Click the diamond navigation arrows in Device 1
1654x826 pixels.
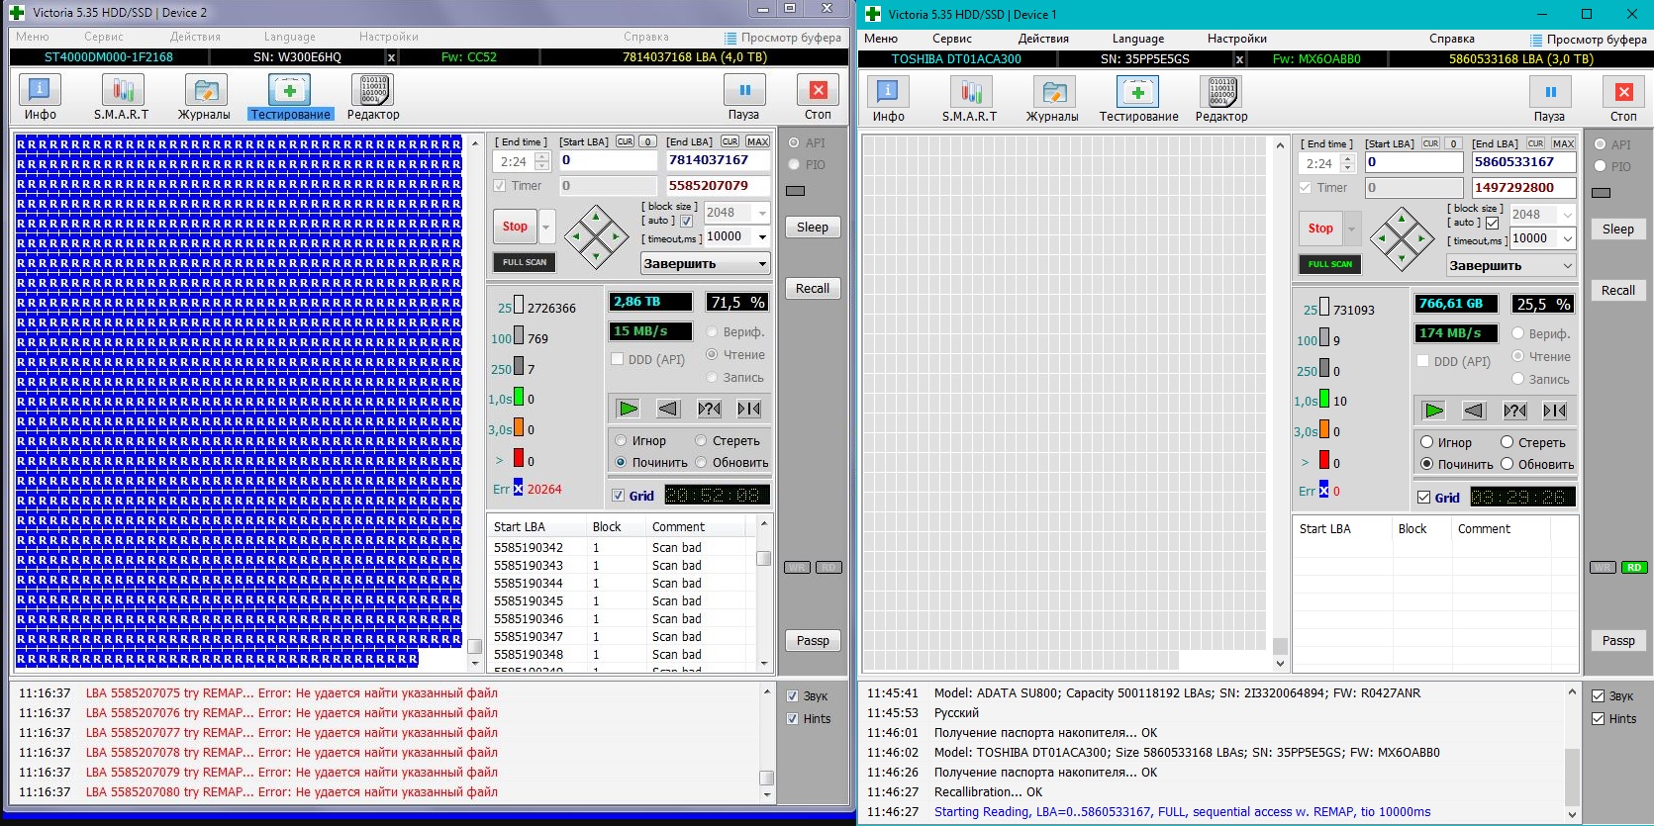pos(1402,238)
